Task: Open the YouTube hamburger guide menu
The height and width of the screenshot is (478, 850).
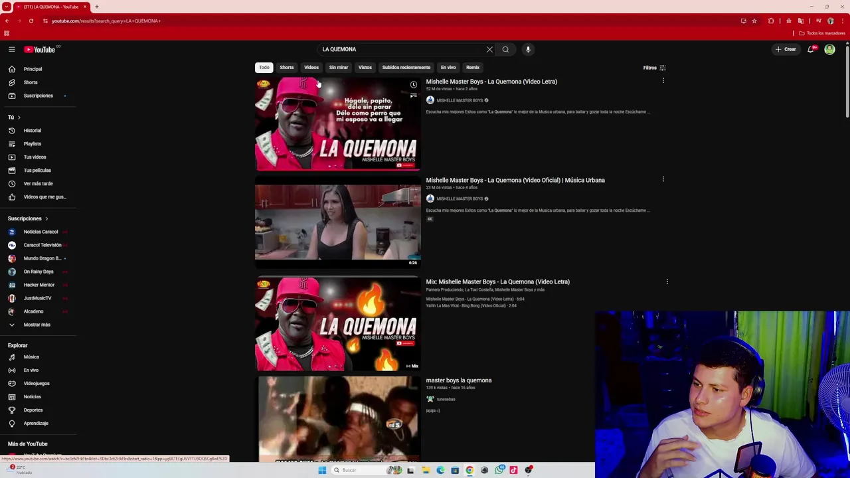Action: pos(11,49)
